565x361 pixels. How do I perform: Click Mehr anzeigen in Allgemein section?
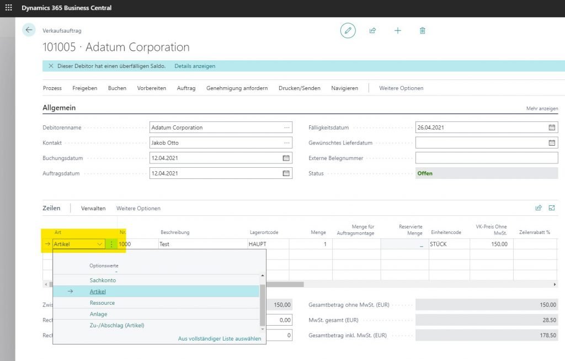point(542,109)
